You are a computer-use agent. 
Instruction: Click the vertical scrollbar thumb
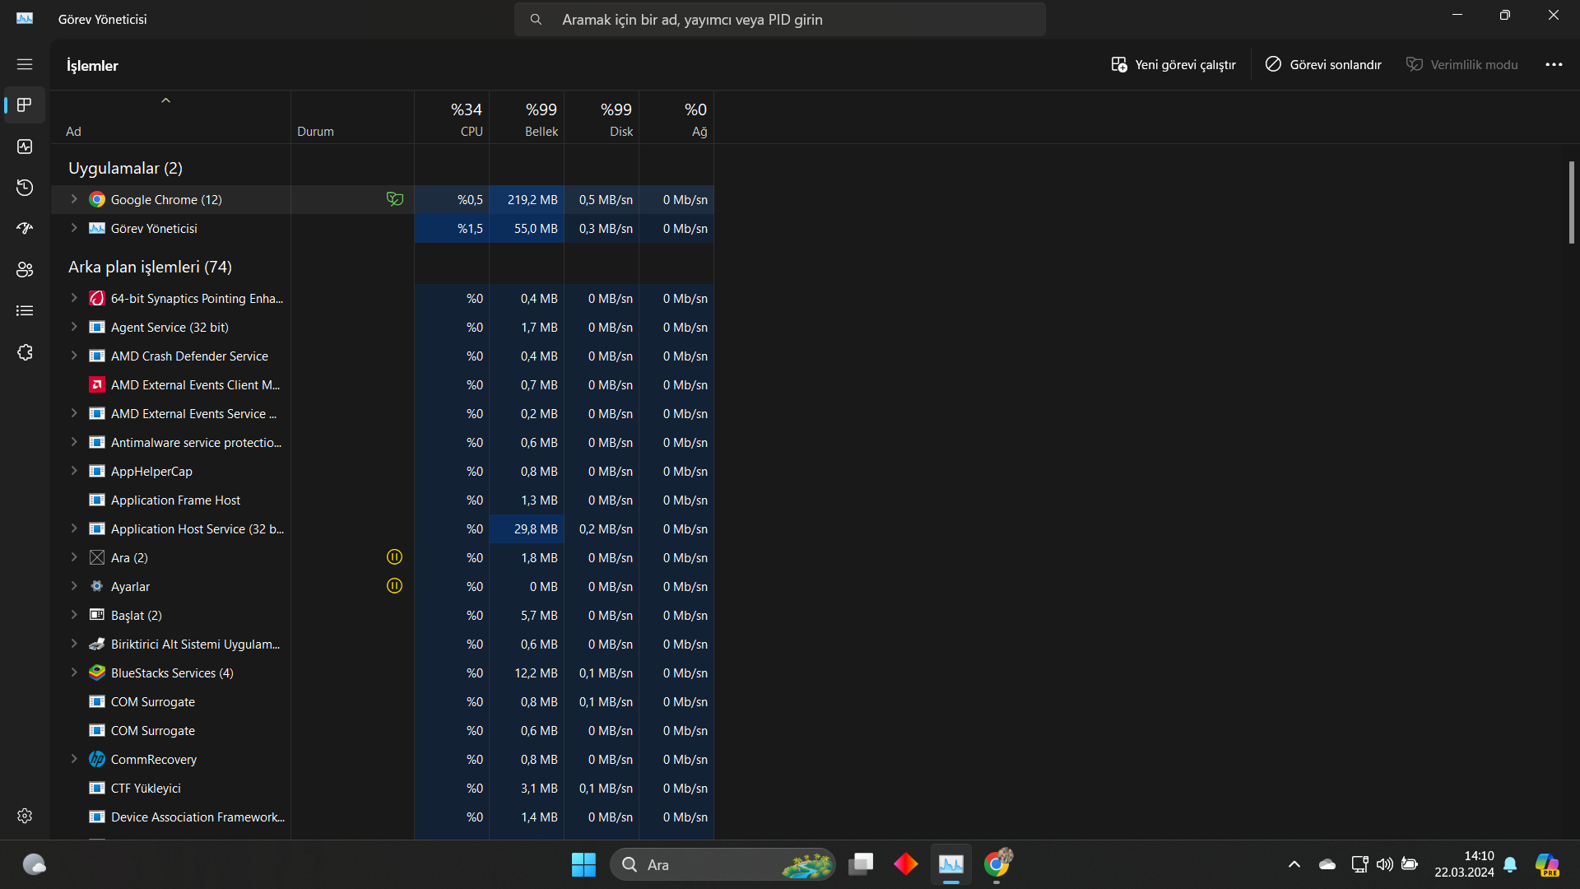click(1571, 202)
